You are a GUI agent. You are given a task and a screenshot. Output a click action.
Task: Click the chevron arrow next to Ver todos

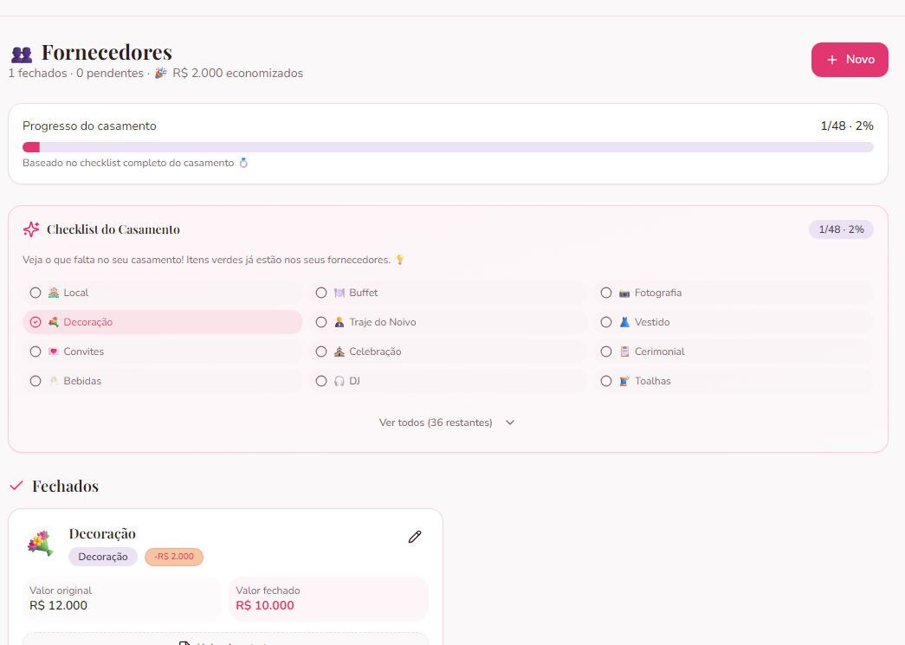pos(510,422)
